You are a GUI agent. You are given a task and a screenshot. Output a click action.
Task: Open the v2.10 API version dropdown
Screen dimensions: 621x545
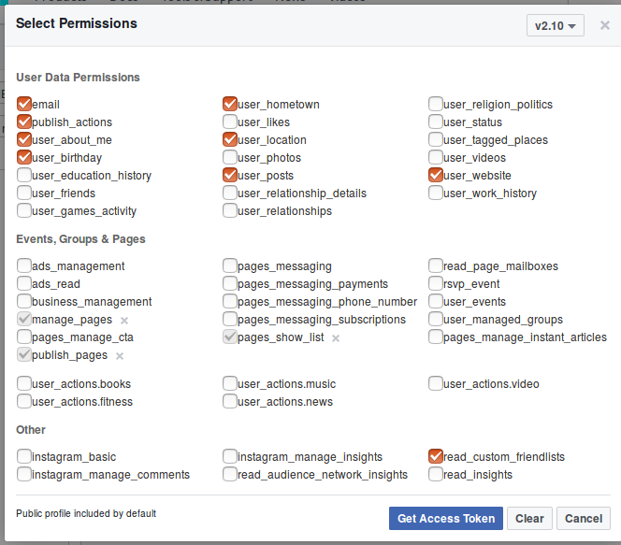(555, 25)
